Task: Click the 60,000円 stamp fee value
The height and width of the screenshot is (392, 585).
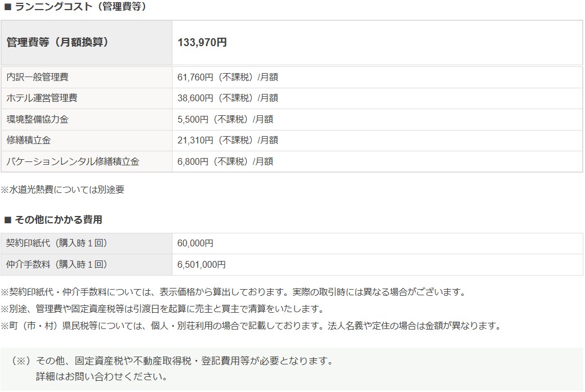Action: pos(195,244)
